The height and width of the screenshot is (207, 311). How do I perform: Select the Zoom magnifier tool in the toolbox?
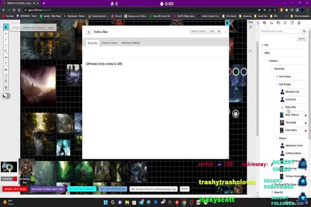(x=6, y=51)
